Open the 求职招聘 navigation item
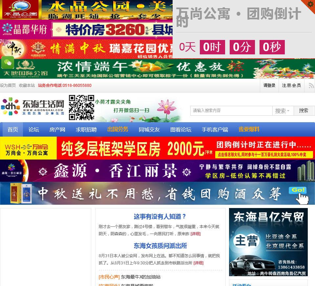The width and height of the screenshot is (315, 286). (x=86, y=129)
